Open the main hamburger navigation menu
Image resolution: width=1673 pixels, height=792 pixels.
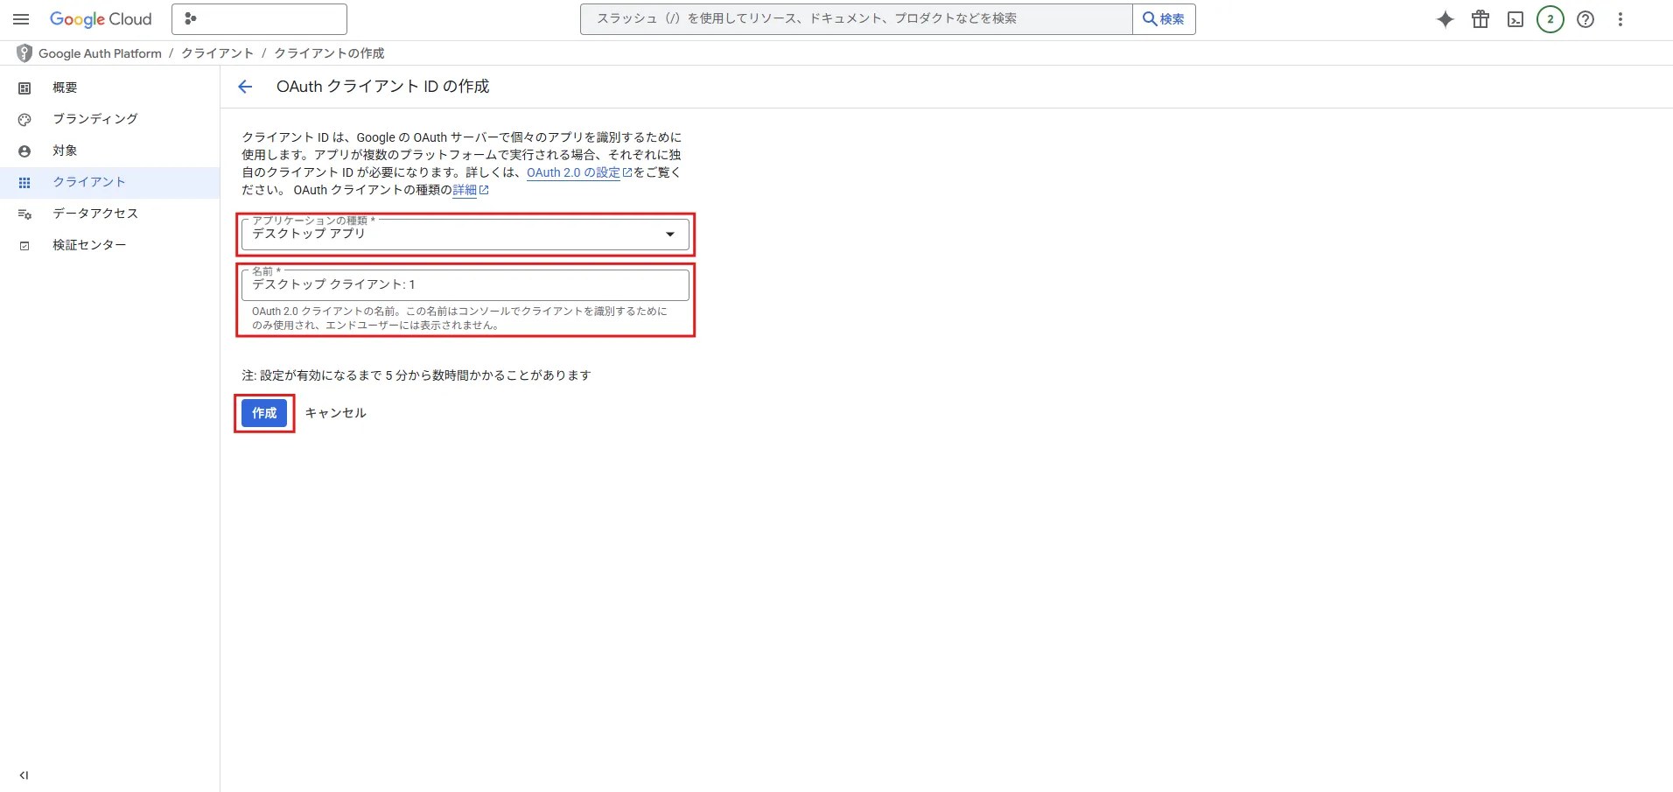21,19
